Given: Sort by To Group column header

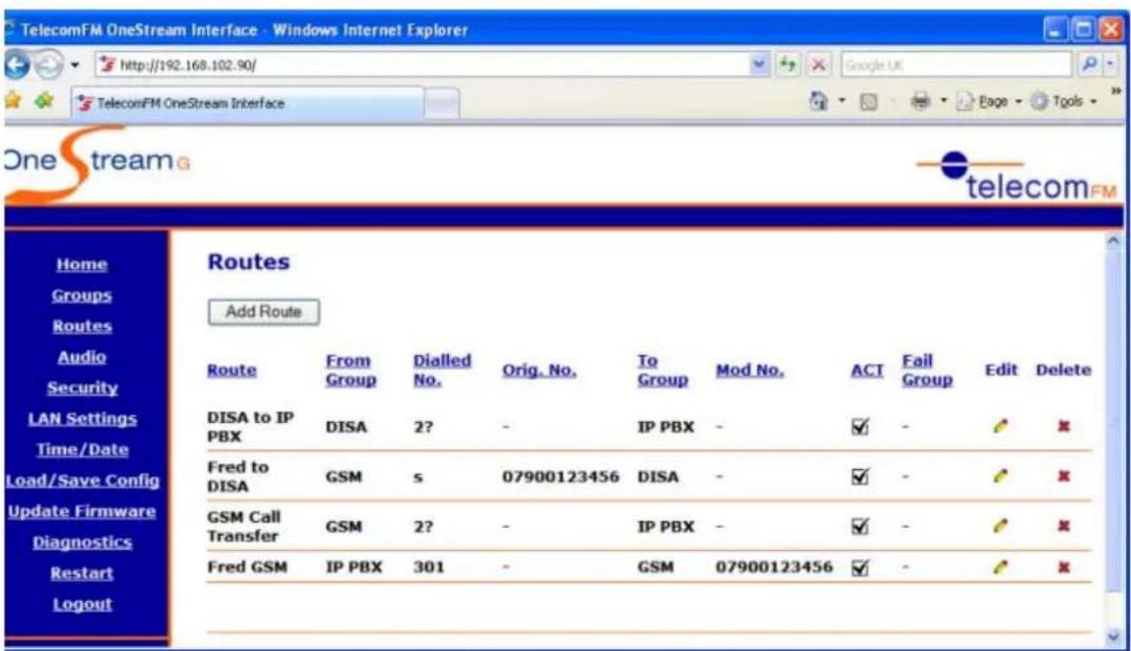Looking at the screenshot, I should [663, 370].
